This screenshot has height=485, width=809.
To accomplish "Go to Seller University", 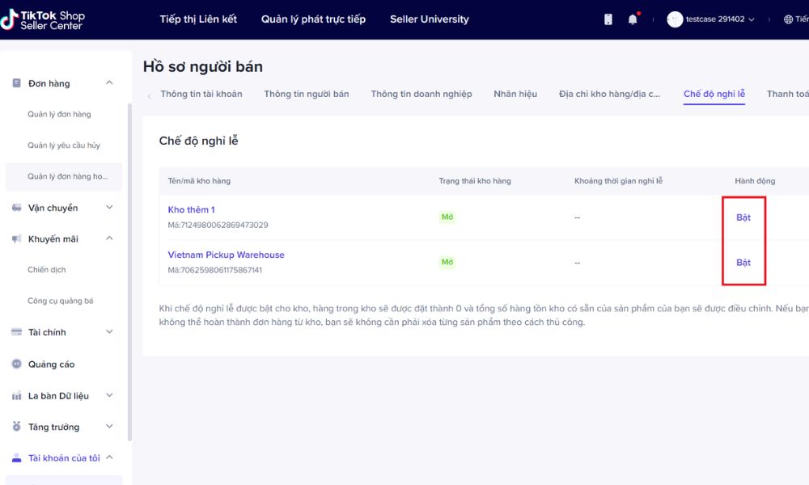I will pyautogui.click(x=430, y=19).
